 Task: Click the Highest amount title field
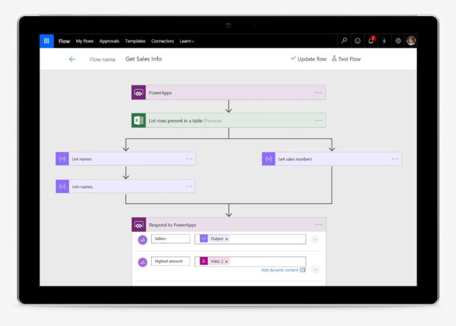(x=171, y=261)
